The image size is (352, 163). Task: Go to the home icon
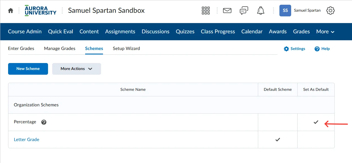(11, 11)
